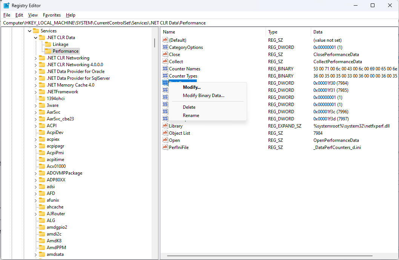The width and height of the screenshot is (399, 260).
Task: Click the ACPI folder icon
Action: [42, 126]
